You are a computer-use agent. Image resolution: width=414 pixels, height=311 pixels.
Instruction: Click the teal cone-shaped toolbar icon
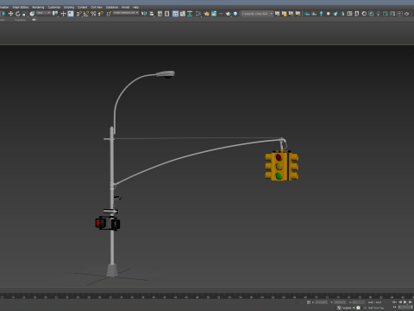(342, 14)
